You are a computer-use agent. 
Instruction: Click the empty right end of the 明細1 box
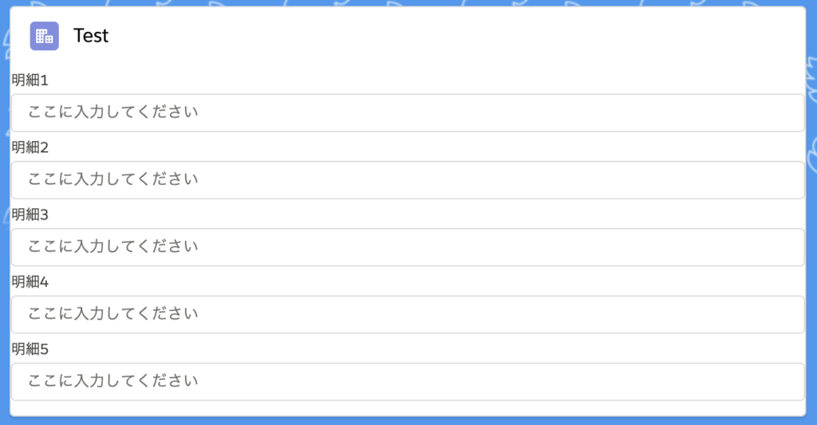729,113
